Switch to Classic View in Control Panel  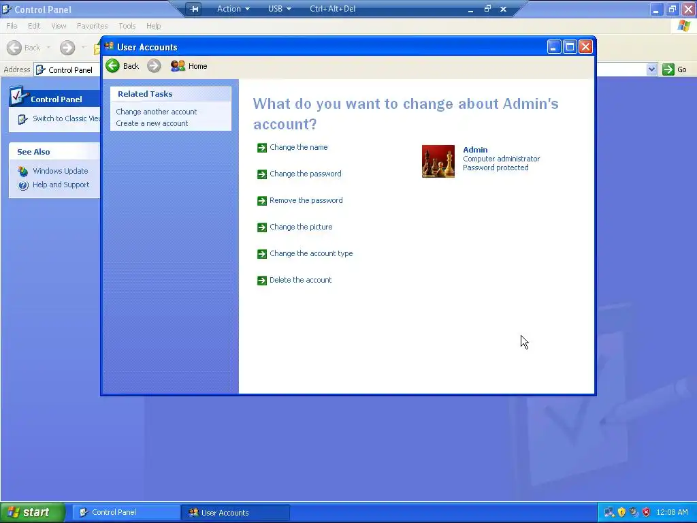66,118
